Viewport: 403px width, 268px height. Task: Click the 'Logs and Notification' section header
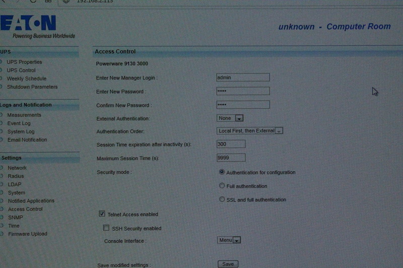26,105
